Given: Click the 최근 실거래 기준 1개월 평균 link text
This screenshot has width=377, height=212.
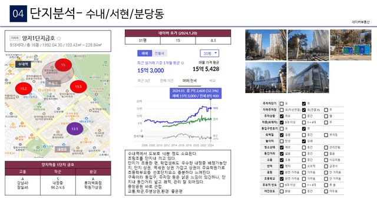Looking at the screenshot, I should (158, 63).
